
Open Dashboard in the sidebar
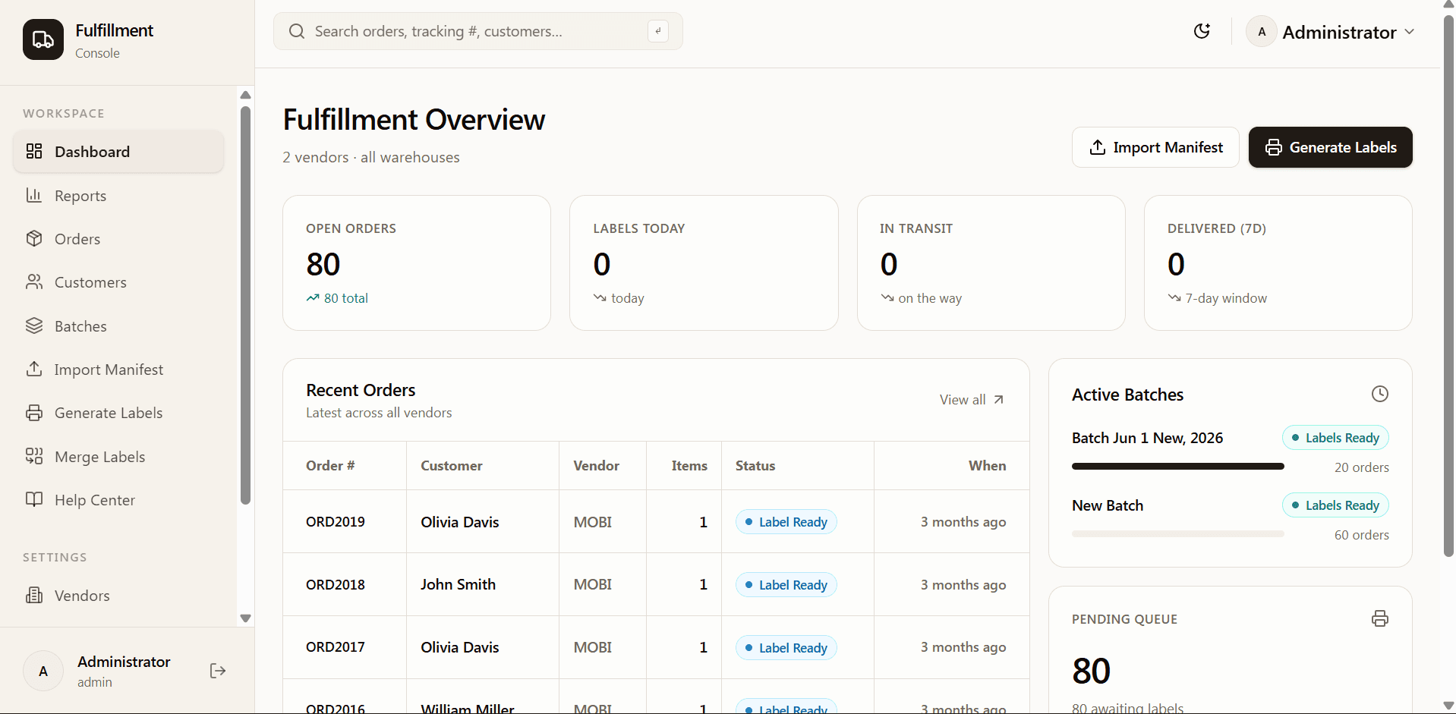tap(118, 152)
